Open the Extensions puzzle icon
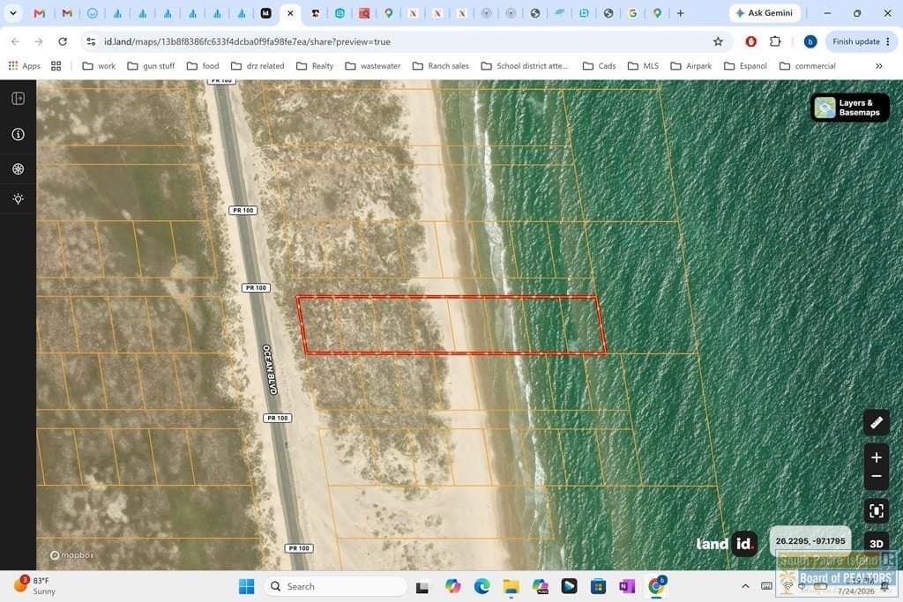Viewport: 903px width, 602px height. pyautogui.click(x=775, y=41)
